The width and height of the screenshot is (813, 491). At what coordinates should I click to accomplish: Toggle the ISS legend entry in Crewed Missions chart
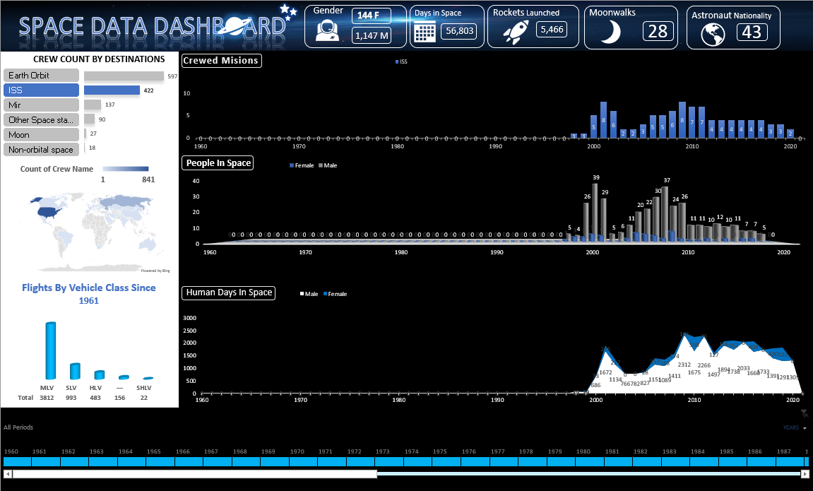(401, 61)
